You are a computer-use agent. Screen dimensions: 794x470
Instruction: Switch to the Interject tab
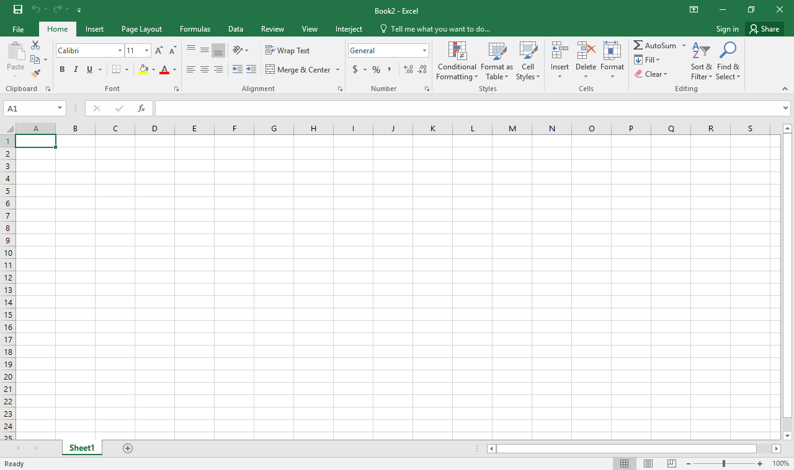click(x=349, y=29)
